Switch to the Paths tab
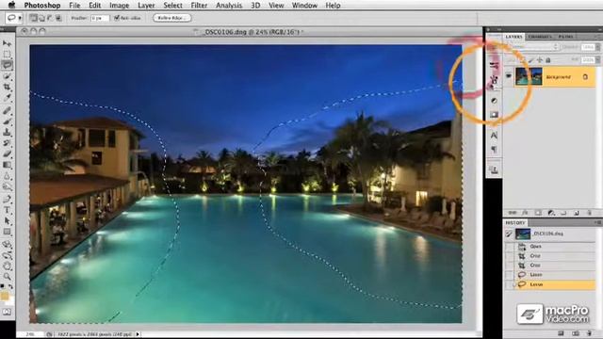 click(565, 37)
